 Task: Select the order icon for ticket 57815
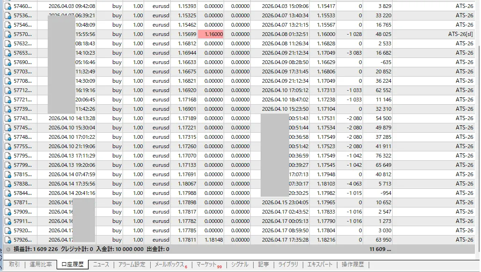pos(8,174)
